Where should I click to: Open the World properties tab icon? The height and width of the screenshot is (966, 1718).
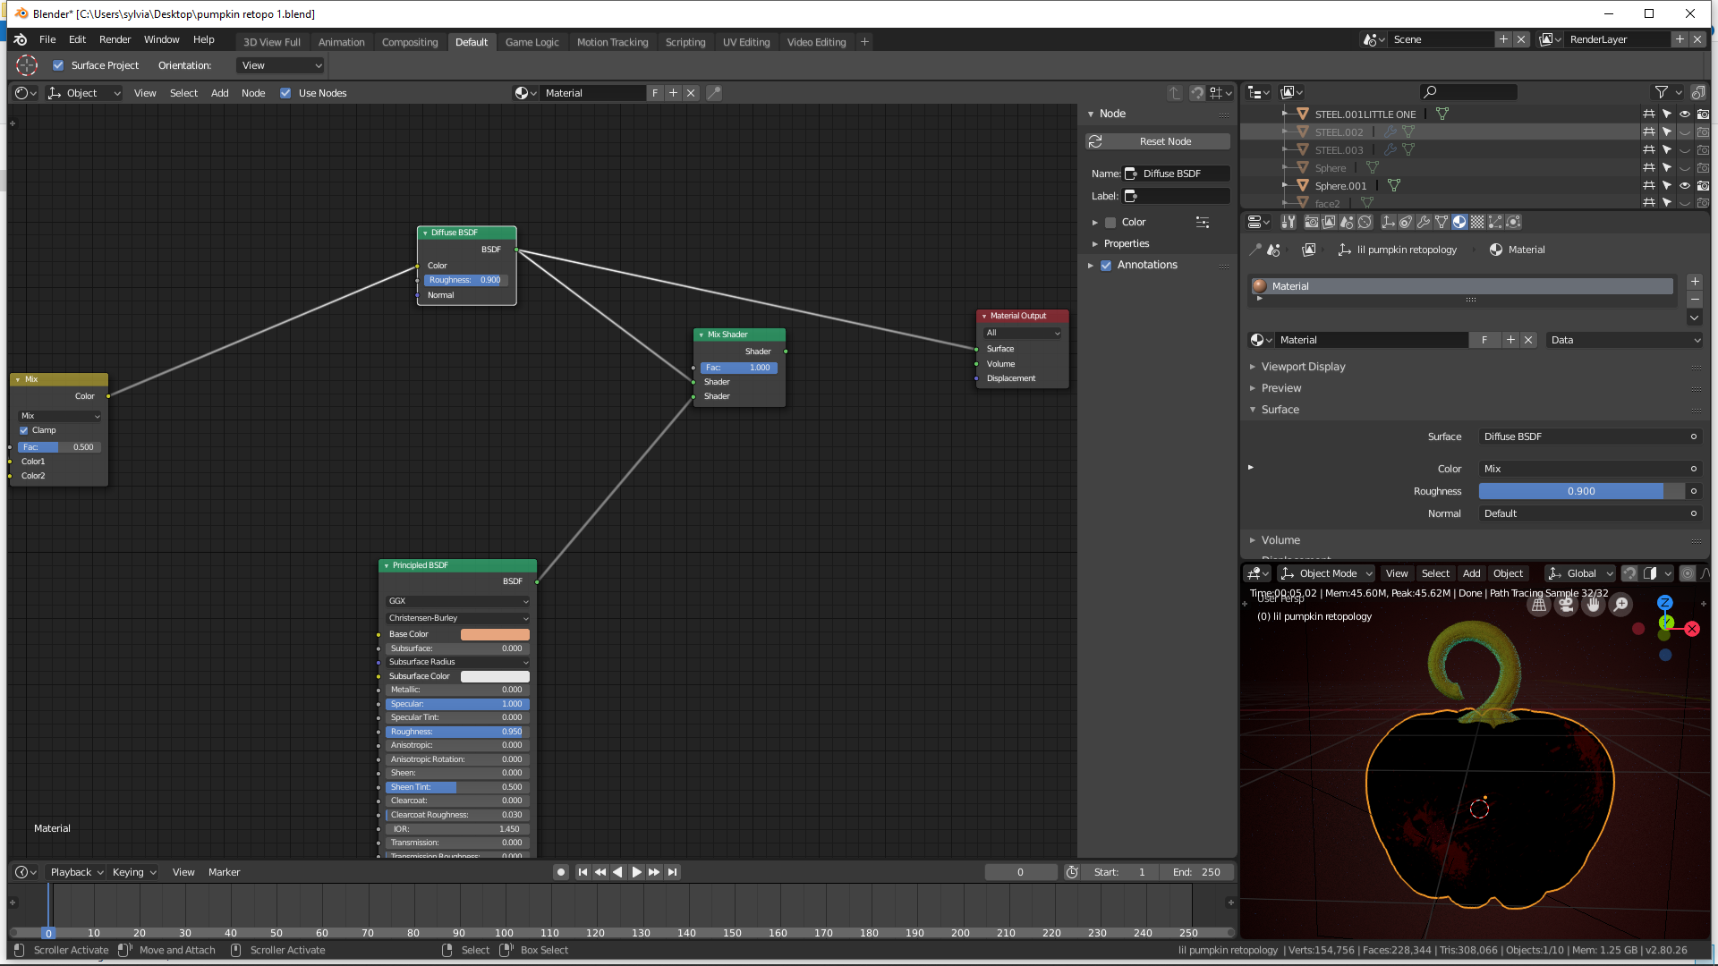1365,222
